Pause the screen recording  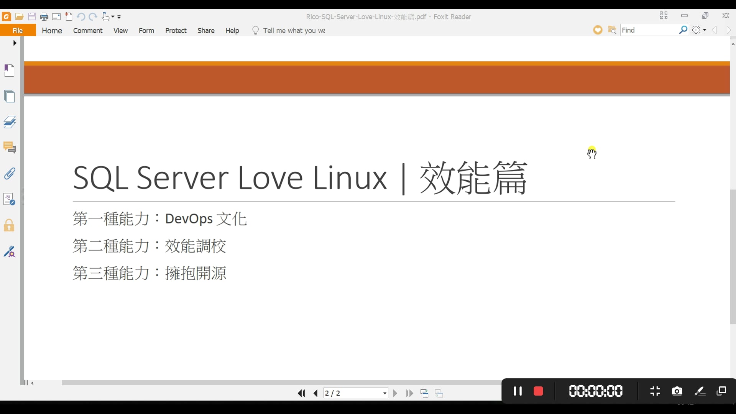click(517, 391)
